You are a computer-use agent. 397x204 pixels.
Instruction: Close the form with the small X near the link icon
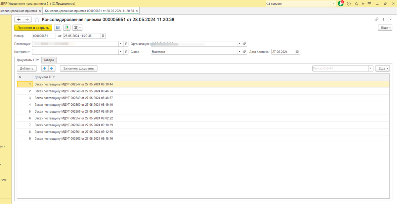click(390, 20)
